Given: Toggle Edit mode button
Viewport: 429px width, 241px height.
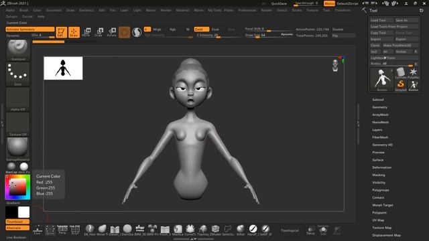Looking at the screenshot, I should click(61, 32).
